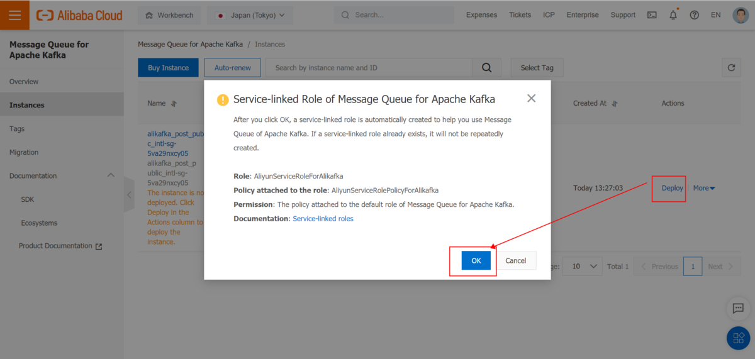This screenshot has height=359, width=755.
Task: Click Deploy for the instance
Action: pyautogui.click(x=672, y=188)
